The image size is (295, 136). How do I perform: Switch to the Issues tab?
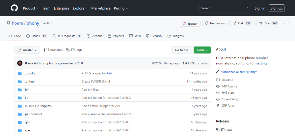coord(36,36)
